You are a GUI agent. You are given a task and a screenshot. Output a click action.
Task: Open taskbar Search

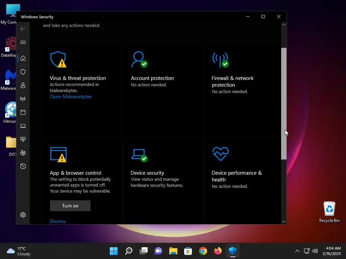click(x=129, y=251)
